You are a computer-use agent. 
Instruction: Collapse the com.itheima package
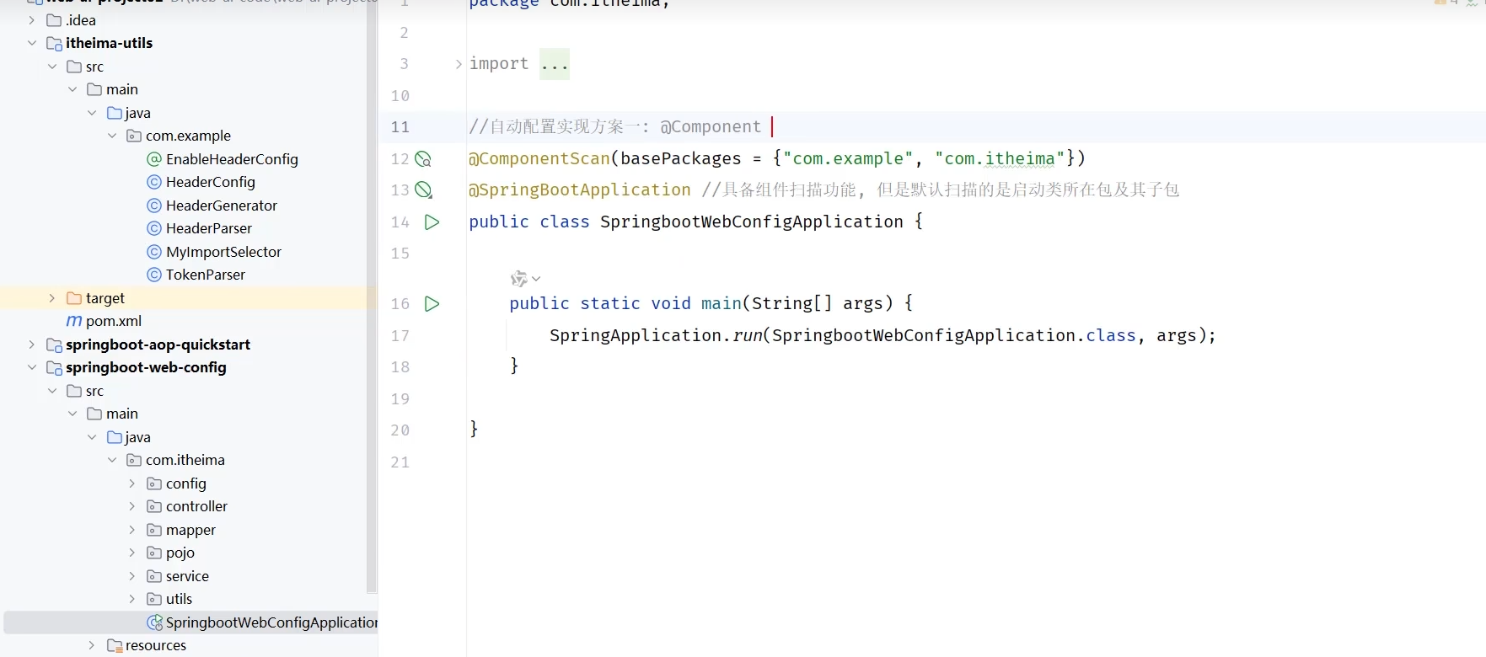point(112,460)
